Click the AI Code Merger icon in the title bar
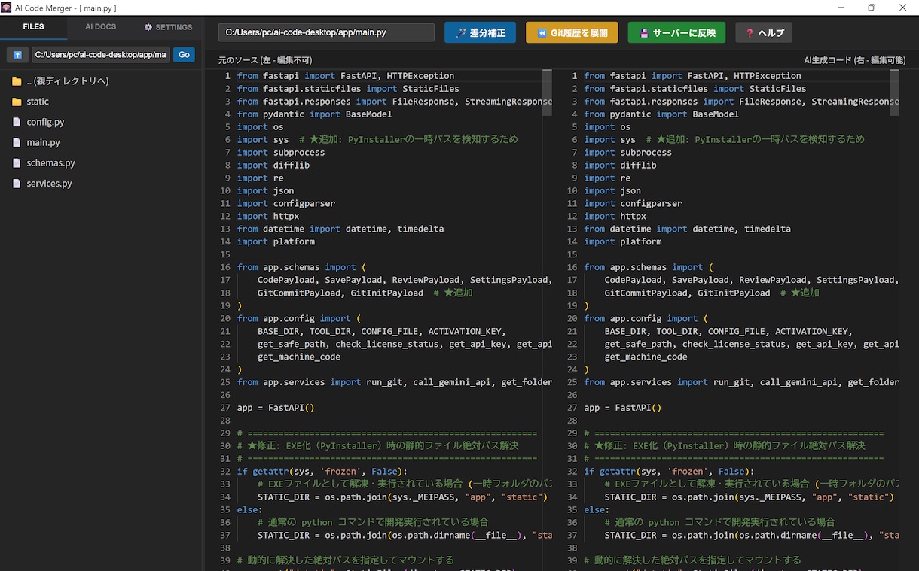 pos(7,8)
